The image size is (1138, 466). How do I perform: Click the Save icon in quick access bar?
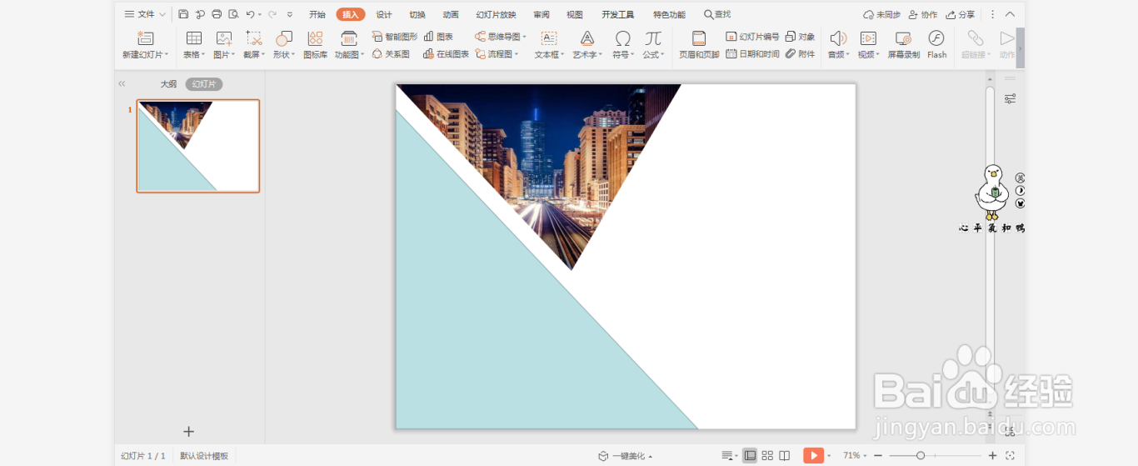[x=183, y=14]
